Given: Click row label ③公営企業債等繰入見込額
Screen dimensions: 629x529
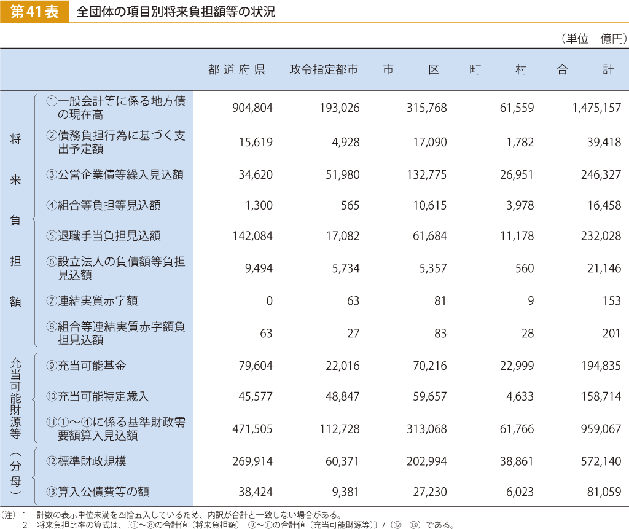Looking at the screenshot, I should tap(115, 174).
